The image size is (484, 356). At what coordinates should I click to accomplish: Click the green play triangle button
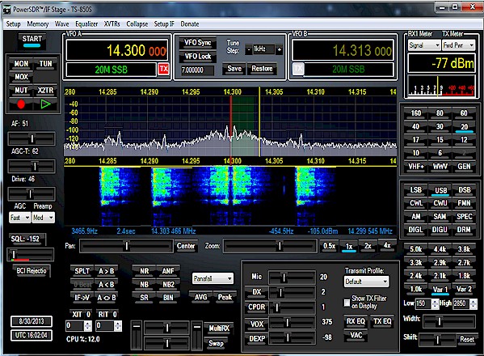tap(45, 104)
